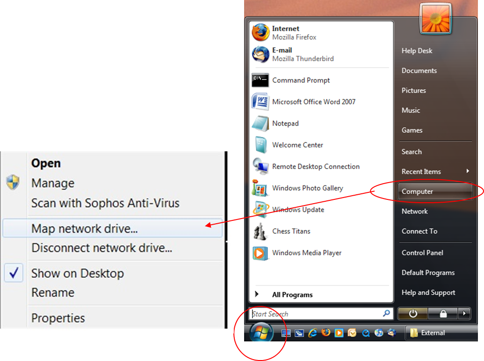
Task: Click the Remote Desktop Connection icon
Action: pyautogui.click(x=260, y=166)
